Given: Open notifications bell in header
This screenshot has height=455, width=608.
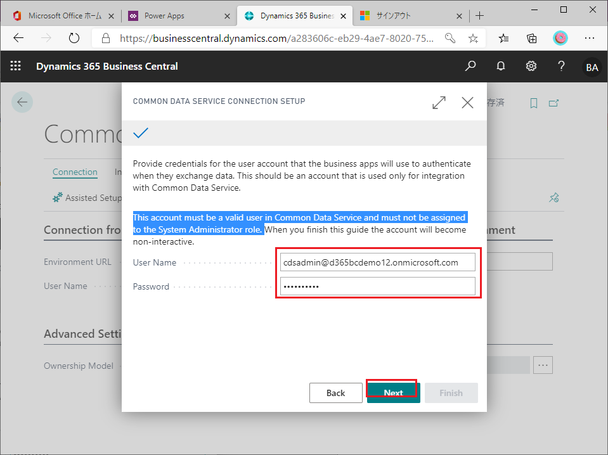Looking at the screenshot, I should tap(501, 67).
